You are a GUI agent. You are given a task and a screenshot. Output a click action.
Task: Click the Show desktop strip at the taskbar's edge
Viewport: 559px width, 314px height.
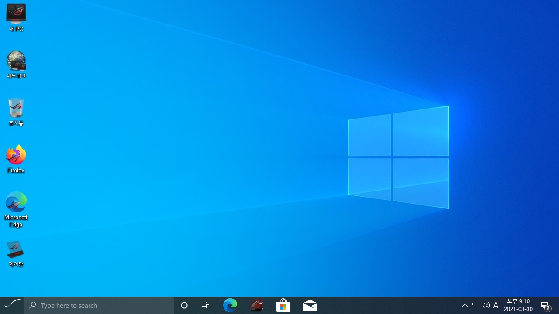(558, 305)
